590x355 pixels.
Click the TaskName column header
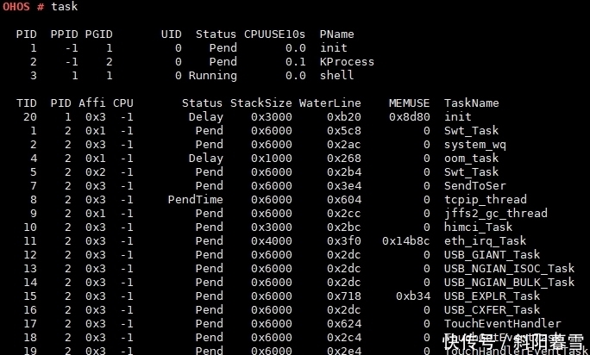(x=471, y=103)
